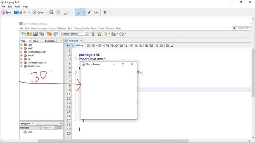Click the NetBeans Search field
255x143 pixels.
pos(242,28)
